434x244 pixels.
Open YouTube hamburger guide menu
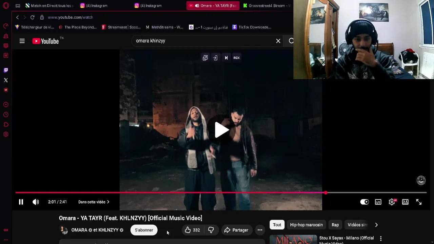click(x=22, y=41)
